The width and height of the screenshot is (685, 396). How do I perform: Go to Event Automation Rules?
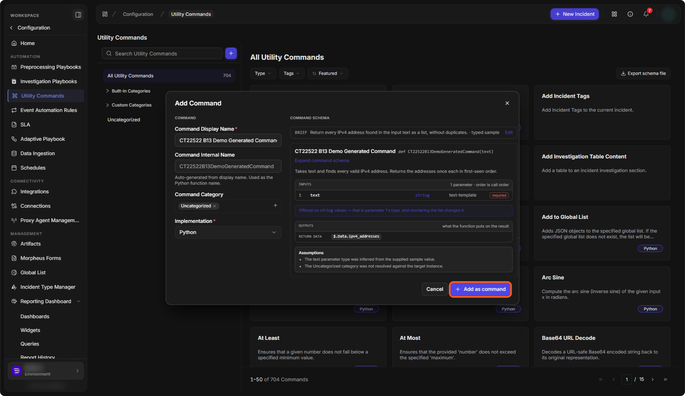(46, 110)
